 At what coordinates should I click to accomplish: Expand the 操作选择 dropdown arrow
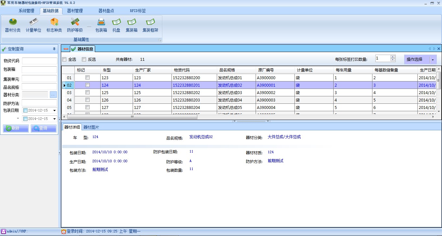point(433,60)
